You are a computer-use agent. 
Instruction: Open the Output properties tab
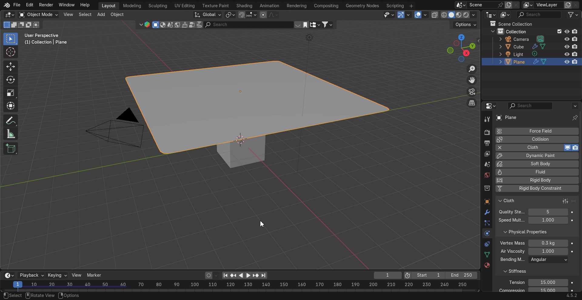(487, 143)
